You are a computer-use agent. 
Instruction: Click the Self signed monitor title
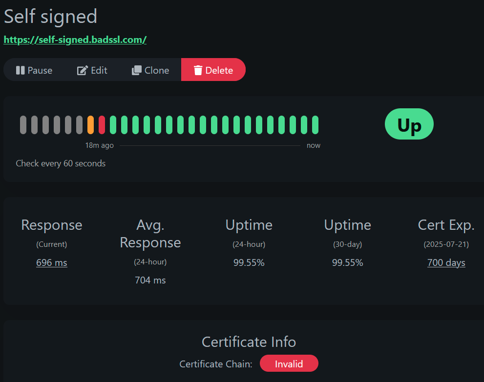(50, 17)
